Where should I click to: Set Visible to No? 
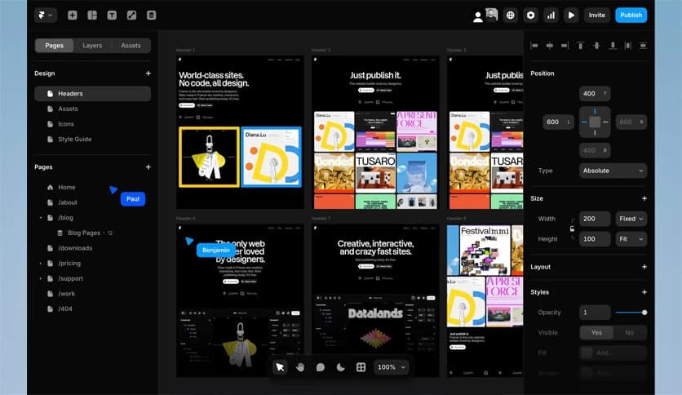click(629, 332)
